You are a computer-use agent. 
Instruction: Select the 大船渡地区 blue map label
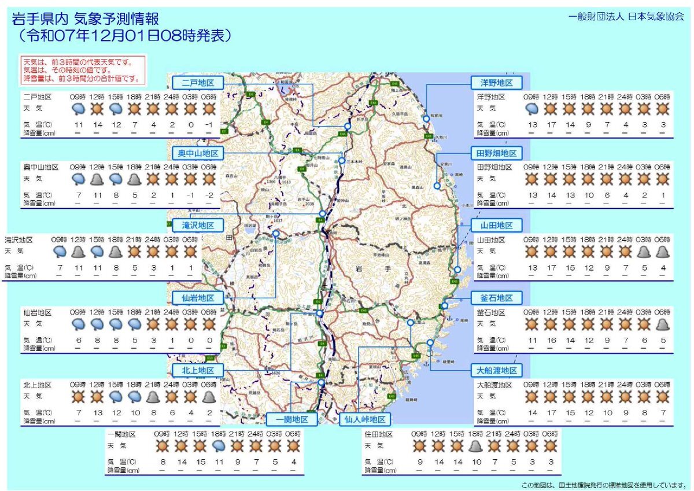[496, 370]
